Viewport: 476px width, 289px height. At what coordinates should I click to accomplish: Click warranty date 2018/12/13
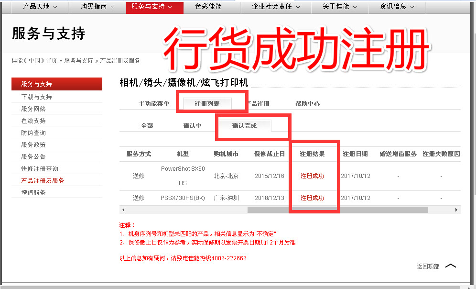(270, 198)
